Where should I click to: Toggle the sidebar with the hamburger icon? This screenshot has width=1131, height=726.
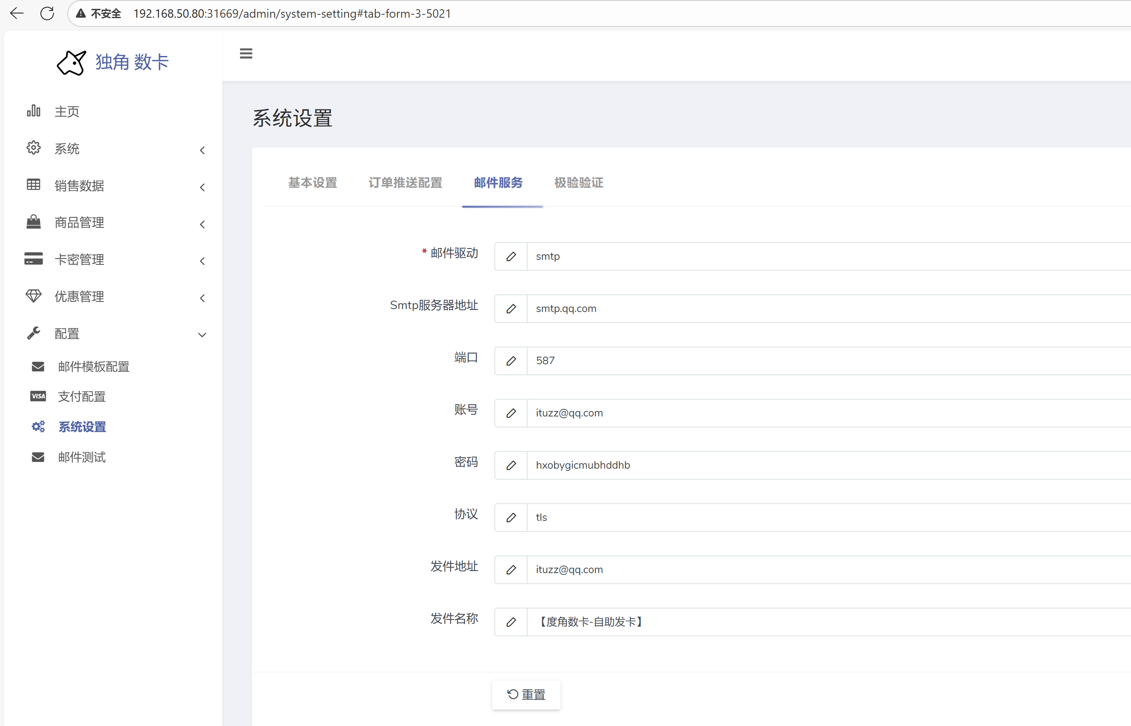click(x=245, y=53)
